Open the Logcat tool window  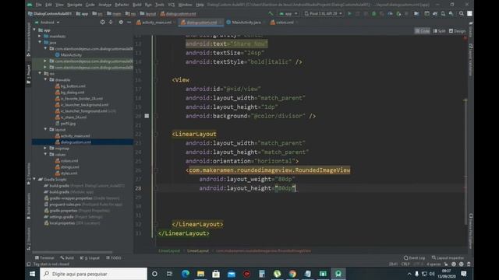coord(90,257)
